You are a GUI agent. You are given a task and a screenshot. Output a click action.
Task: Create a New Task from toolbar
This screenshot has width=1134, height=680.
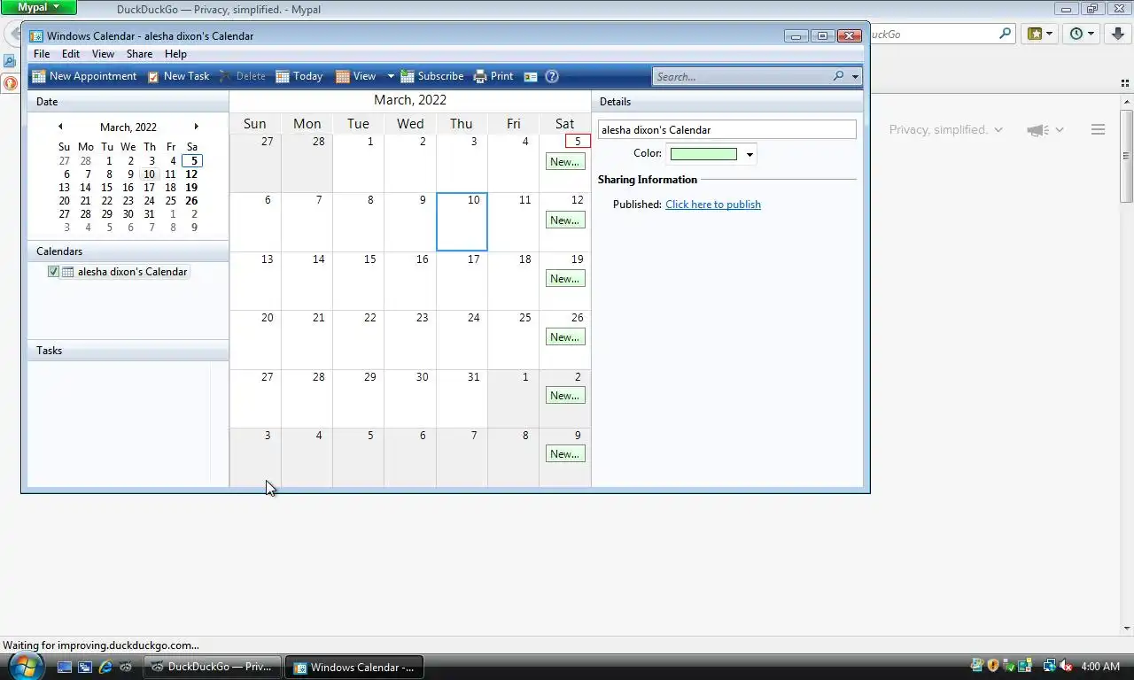point(178,76)
